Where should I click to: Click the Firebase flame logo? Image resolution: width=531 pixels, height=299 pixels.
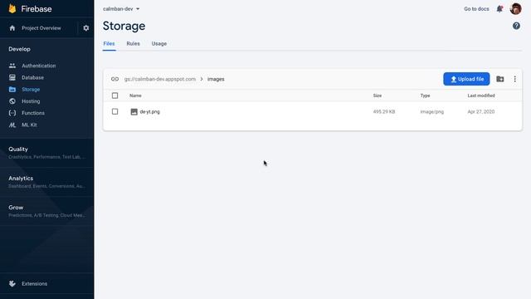click(x=12, y=9)
